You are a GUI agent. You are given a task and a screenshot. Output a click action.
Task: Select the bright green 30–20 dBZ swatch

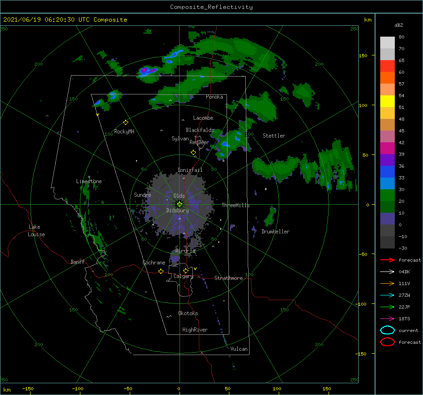387,195
